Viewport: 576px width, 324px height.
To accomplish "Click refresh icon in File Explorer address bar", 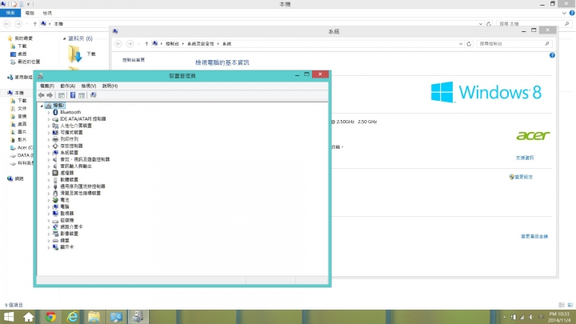I will point(489,24).
